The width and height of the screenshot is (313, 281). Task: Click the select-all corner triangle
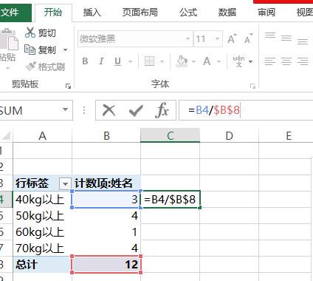[x=7, y=136]
